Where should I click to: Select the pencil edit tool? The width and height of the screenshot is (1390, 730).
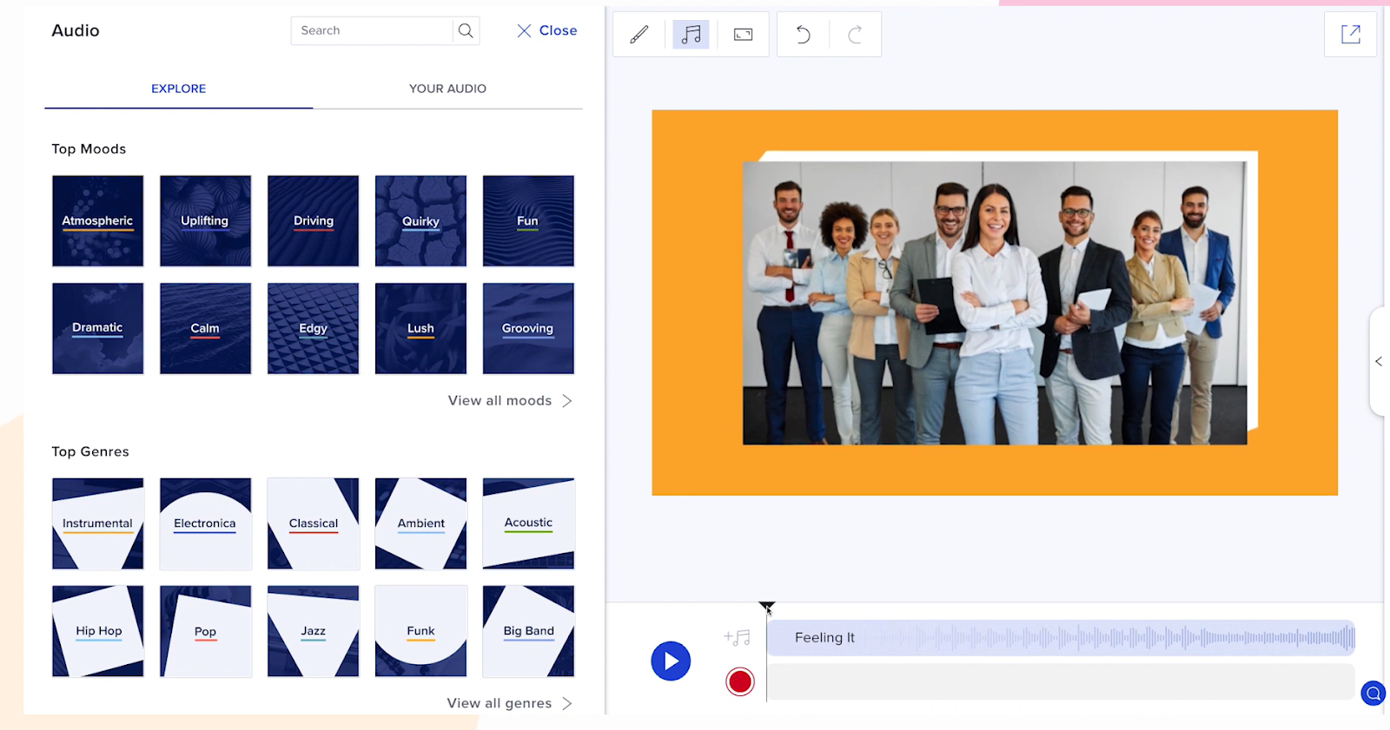pos(639,35)
